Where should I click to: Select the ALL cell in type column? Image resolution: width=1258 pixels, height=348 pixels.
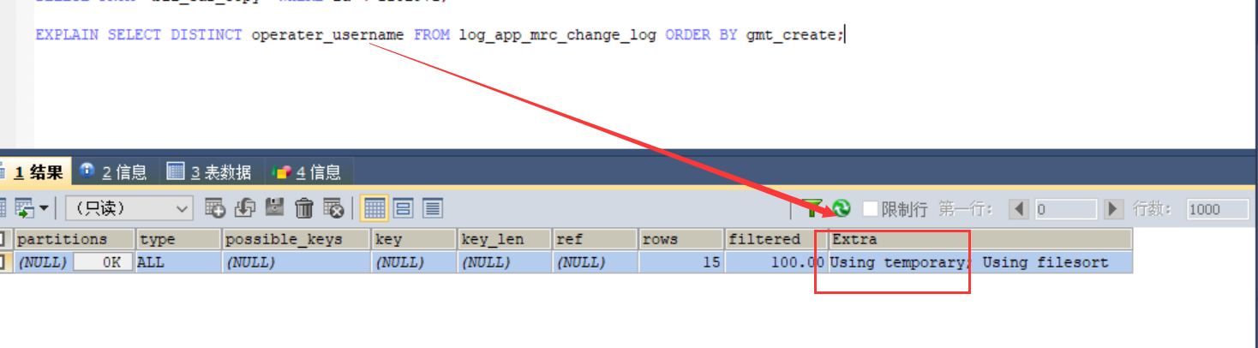coord(178,262)
